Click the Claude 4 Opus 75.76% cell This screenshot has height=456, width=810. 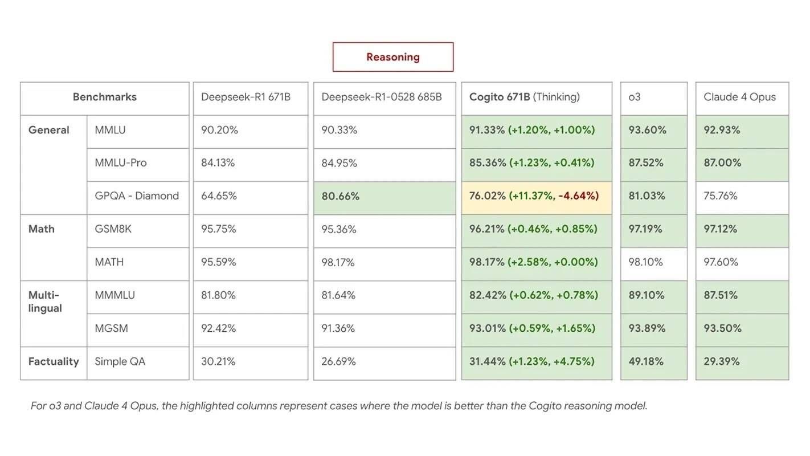pyautogui.click(x=742, y=196)
